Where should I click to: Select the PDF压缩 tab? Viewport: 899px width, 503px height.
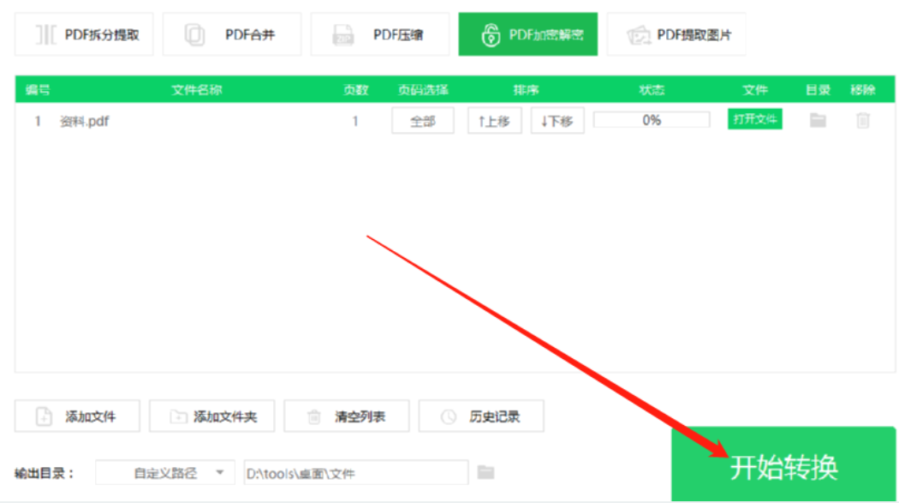point(379,34)
